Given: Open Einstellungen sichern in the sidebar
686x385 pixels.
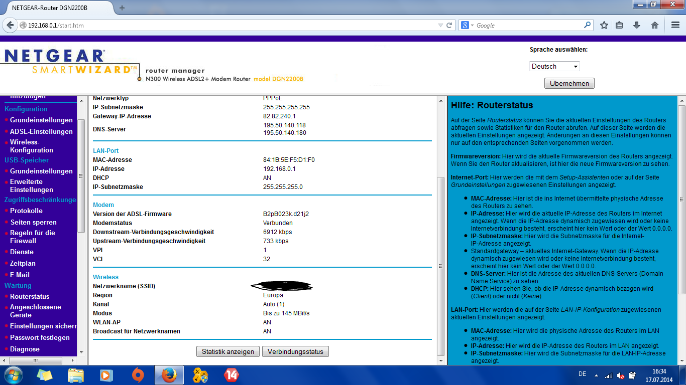Looking at the screenshot, I should point(43,326).
